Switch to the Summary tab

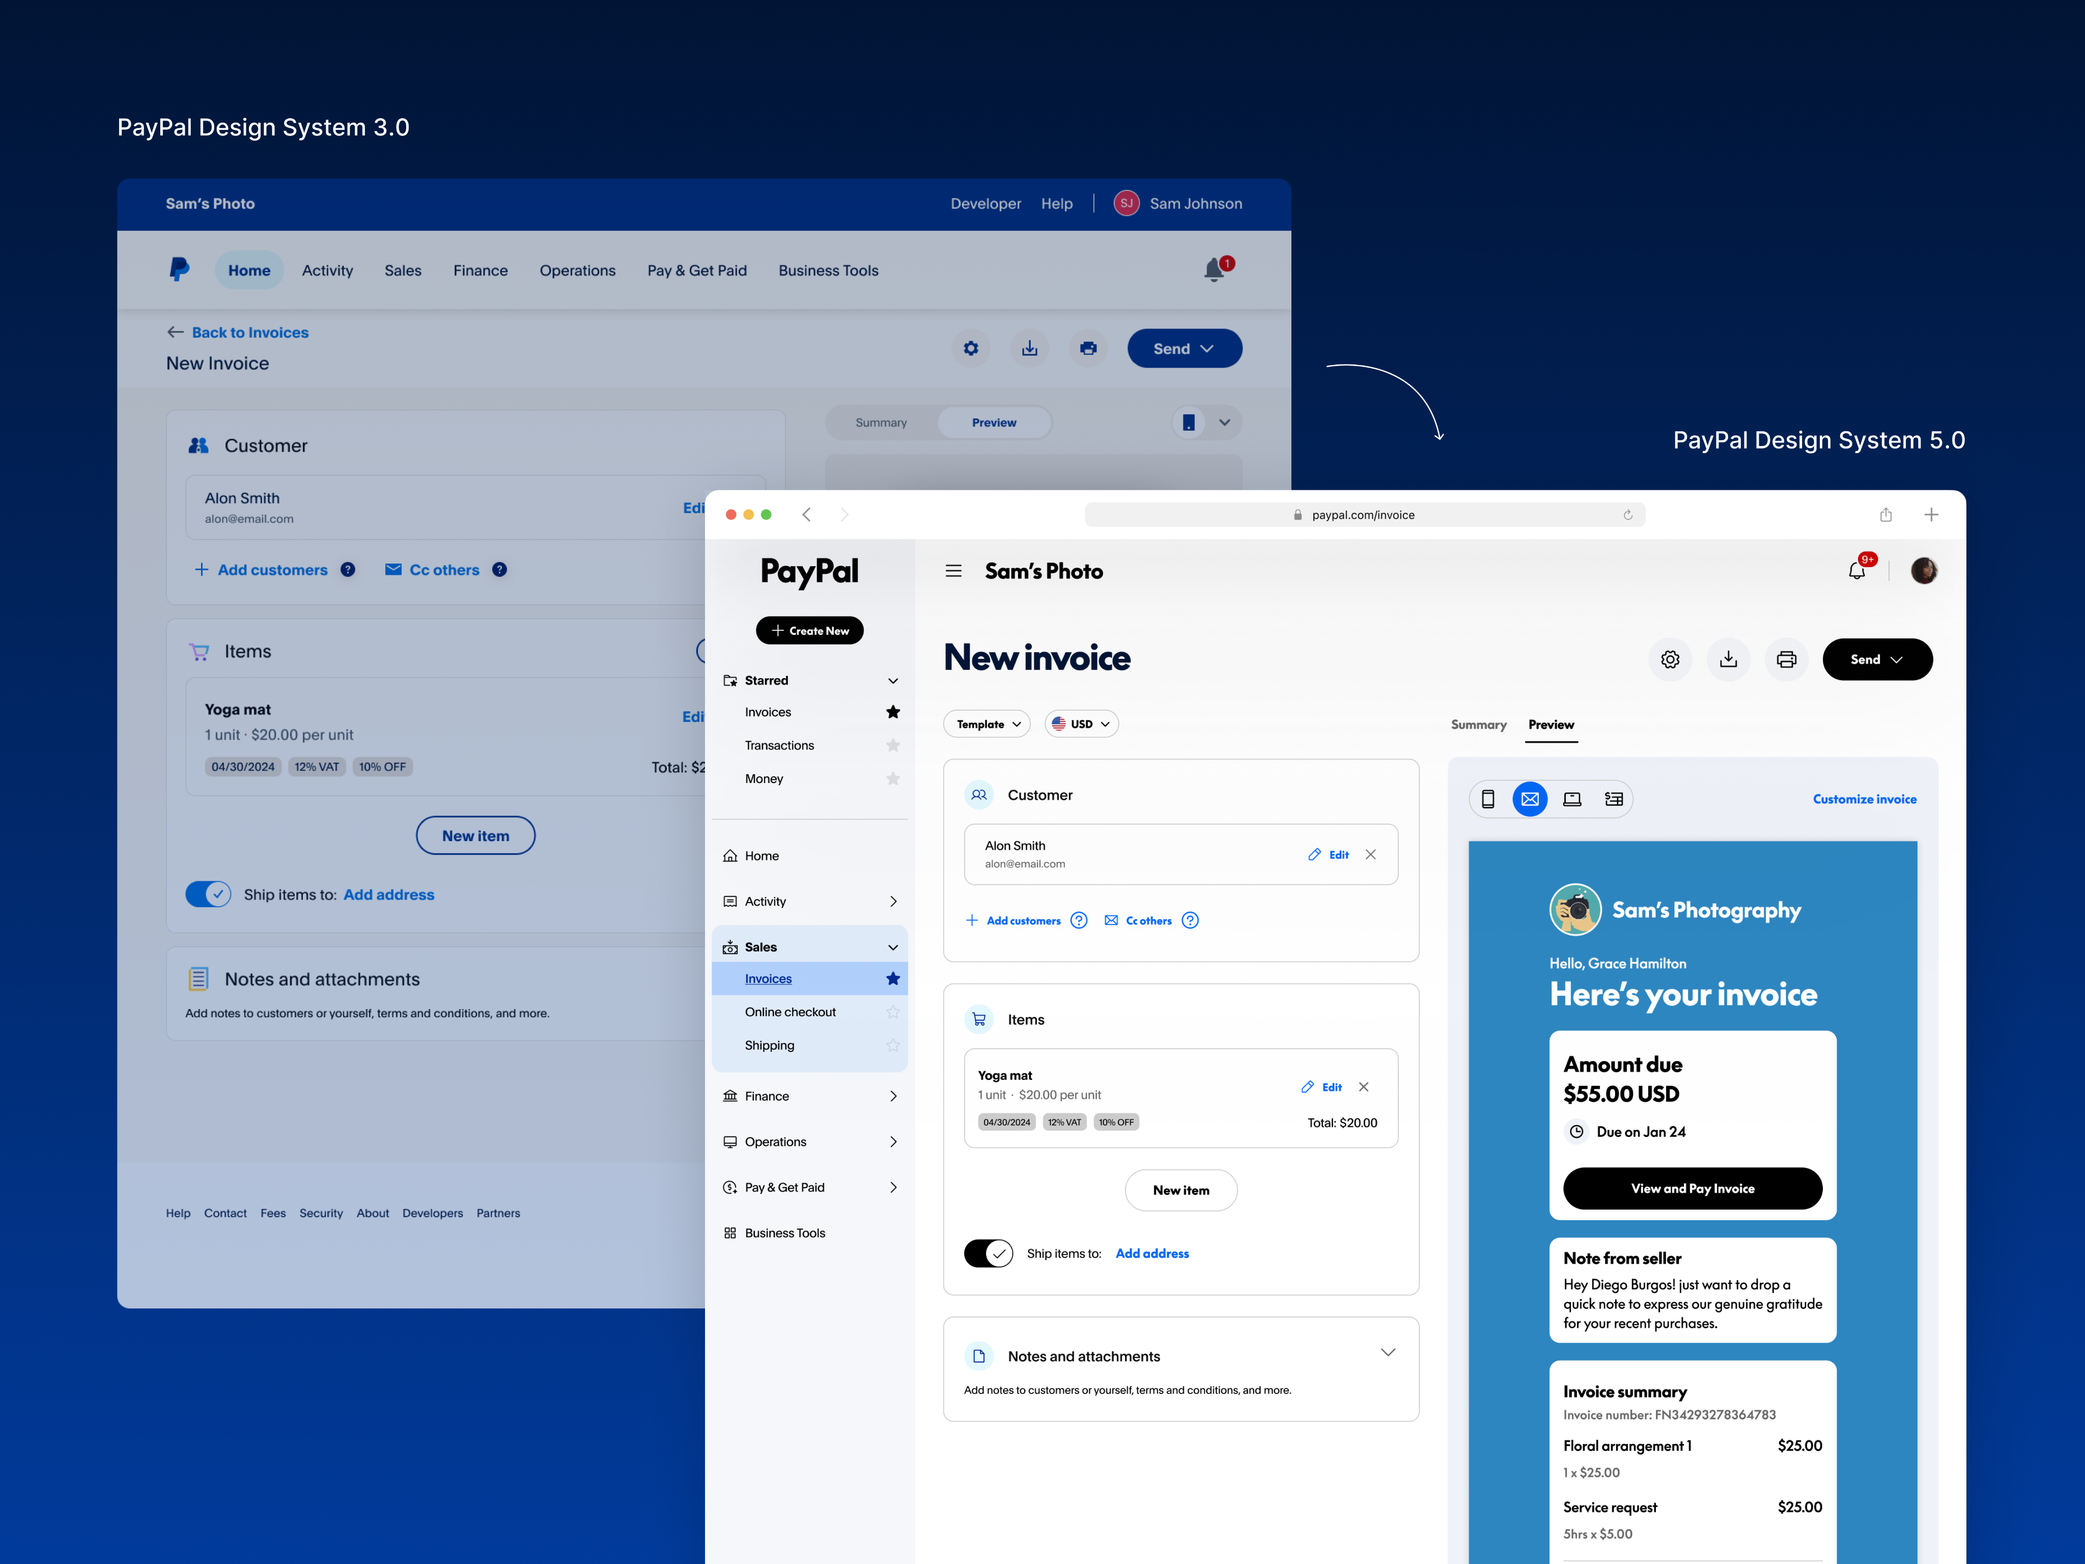(1478, 725)
